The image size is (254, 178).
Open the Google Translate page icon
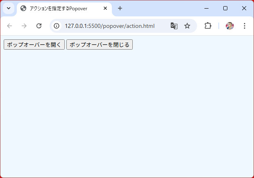coord(174,26)
